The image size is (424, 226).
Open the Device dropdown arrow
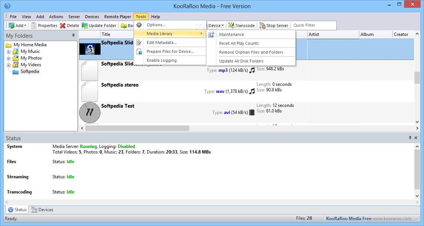point(223,26)
